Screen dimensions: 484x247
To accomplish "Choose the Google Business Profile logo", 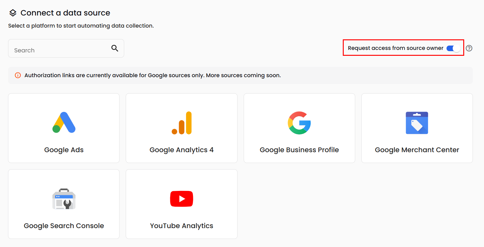I will pos(299,123).
